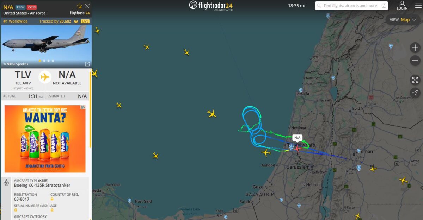423x220 pixels.
Task: Toggle fullscreen map view icon
Action: 415,80
